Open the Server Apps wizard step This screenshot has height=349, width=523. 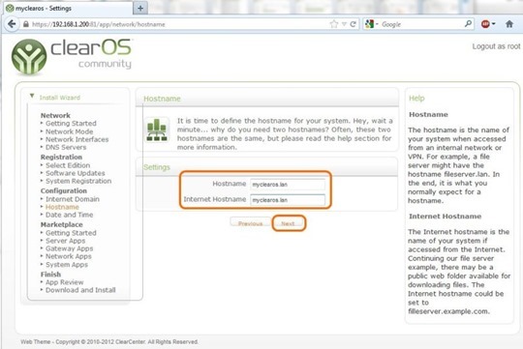point(66,241)
